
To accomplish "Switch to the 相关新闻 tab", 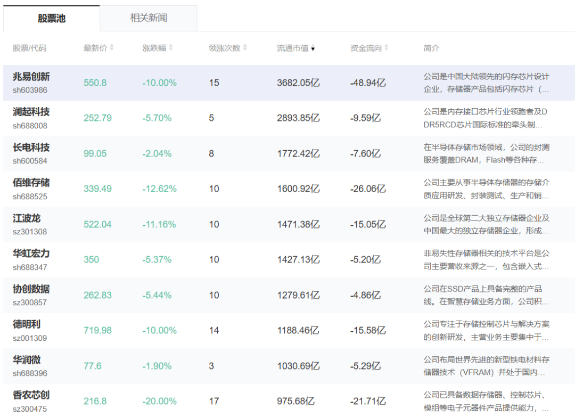I will (149, 18).
